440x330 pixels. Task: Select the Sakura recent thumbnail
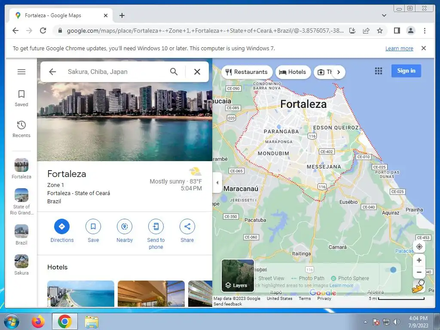coord(21,265)
